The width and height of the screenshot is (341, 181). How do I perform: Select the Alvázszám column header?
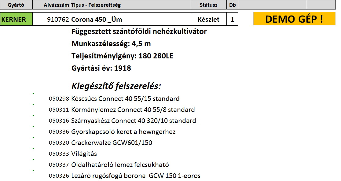pos(51,5)
